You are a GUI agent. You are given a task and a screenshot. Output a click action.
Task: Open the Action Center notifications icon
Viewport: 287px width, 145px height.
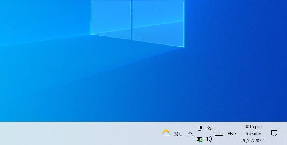pyautogui.click(x=274, y=133)
